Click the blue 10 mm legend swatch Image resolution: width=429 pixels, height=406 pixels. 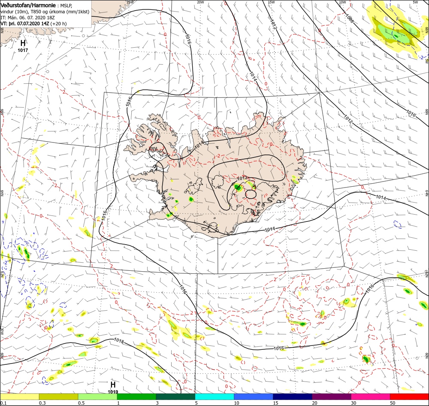pyautogui.click(x=254, y=397)
